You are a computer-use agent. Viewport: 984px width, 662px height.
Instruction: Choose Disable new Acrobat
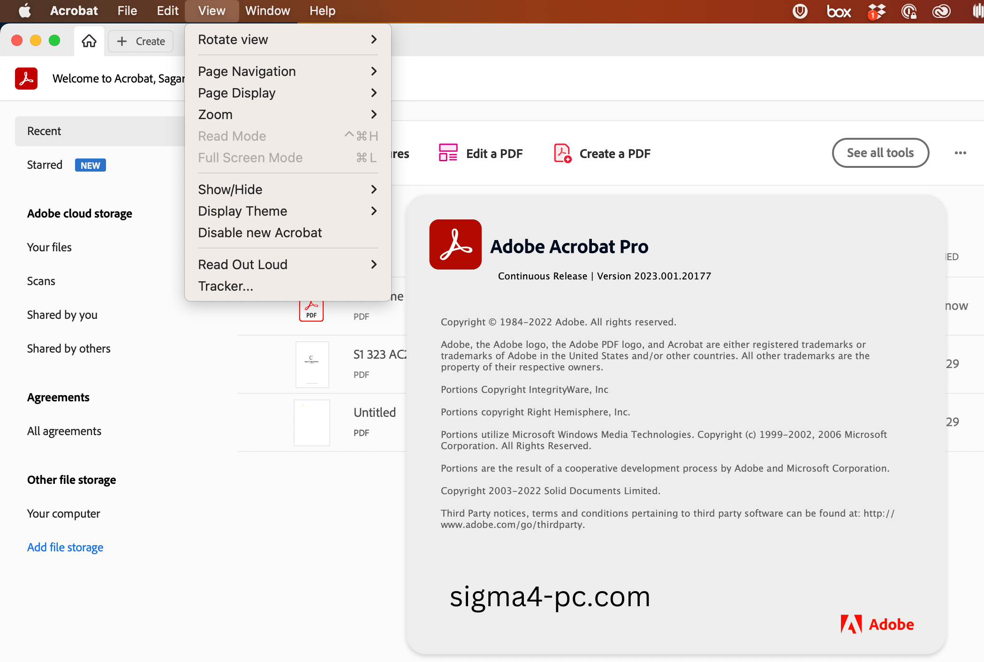tap(288, 233)
